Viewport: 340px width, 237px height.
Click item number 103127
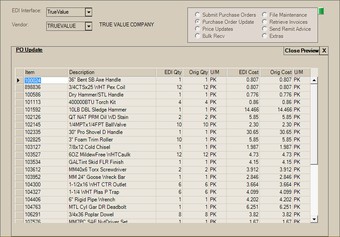(33, 147)
